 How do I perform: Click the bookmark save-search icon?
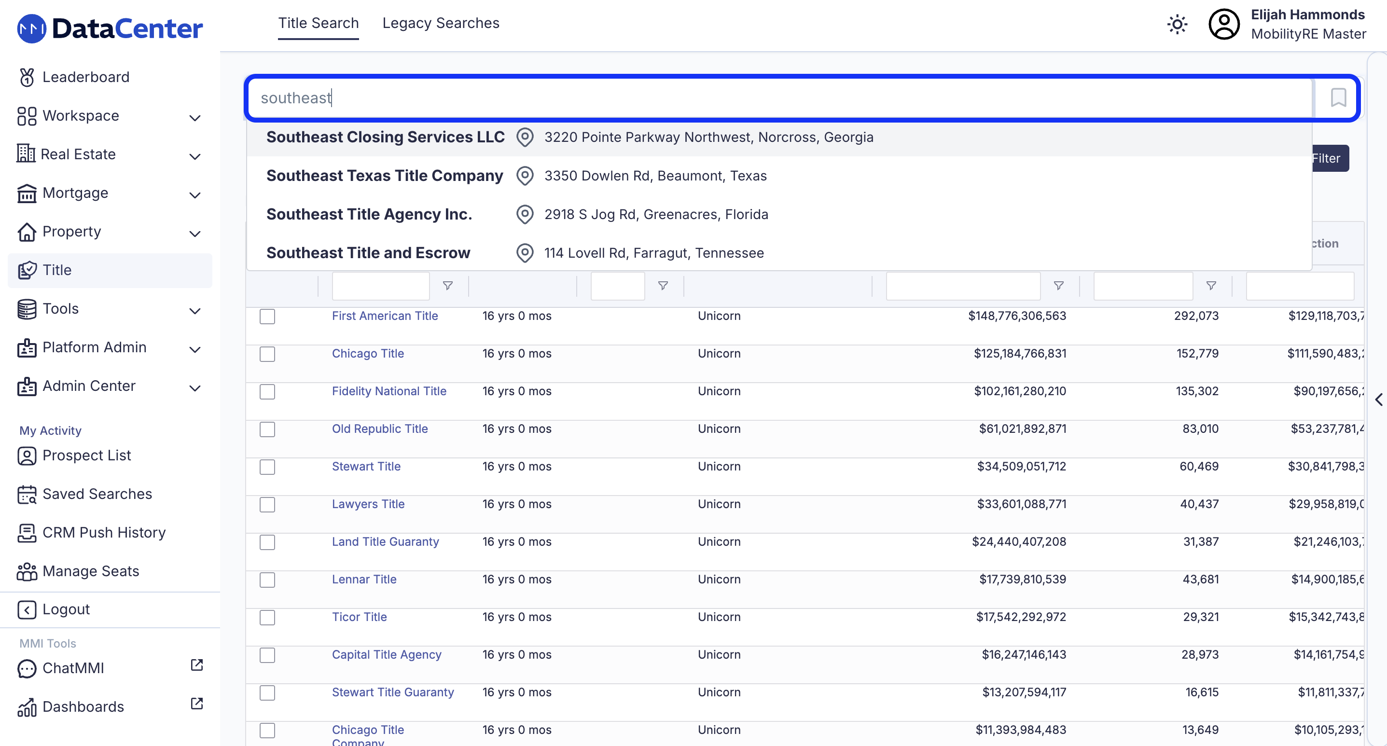(x=1339, y=98)
